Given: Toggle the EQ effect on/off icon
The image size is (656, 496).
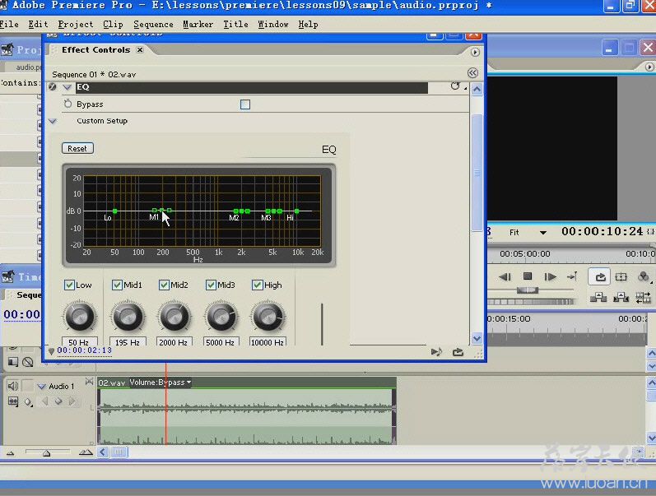Looking at the screenshot, I should [x=53, y=87].
